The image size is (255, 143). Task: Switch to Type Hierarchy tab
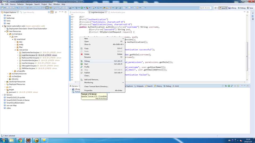(x=27, y=12)
